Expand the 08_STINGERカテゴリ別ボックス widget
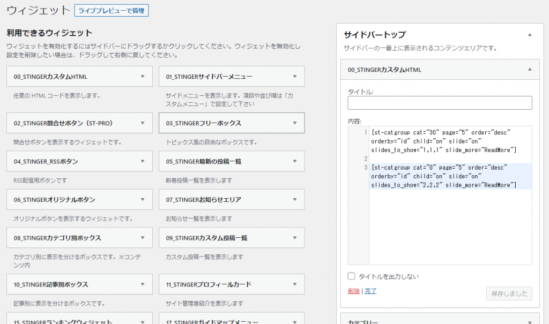549x324 pixels. pyautogui.click(x=142, y=238)
